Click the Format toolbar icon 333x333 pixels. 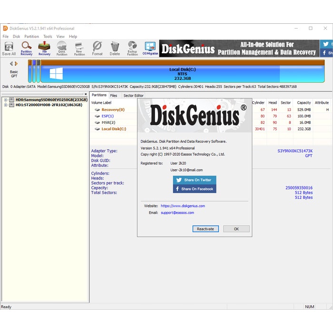[x=97, y=49]
